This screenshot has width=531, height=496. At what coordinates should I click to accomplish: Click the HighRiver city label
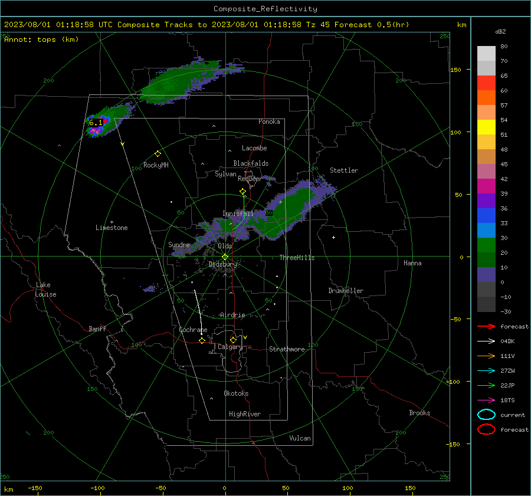coord(245,414)
